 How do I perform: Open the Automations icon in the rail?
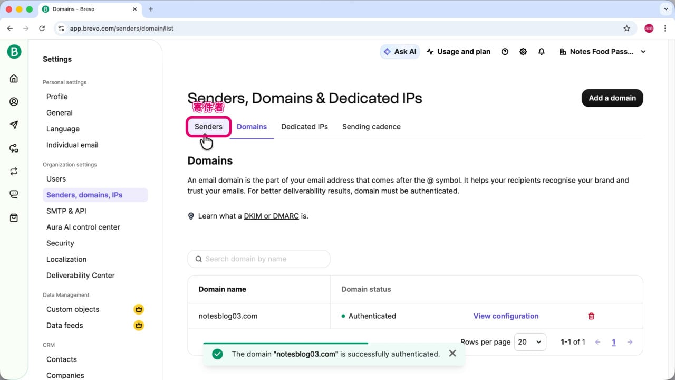[x=14, y=148]
